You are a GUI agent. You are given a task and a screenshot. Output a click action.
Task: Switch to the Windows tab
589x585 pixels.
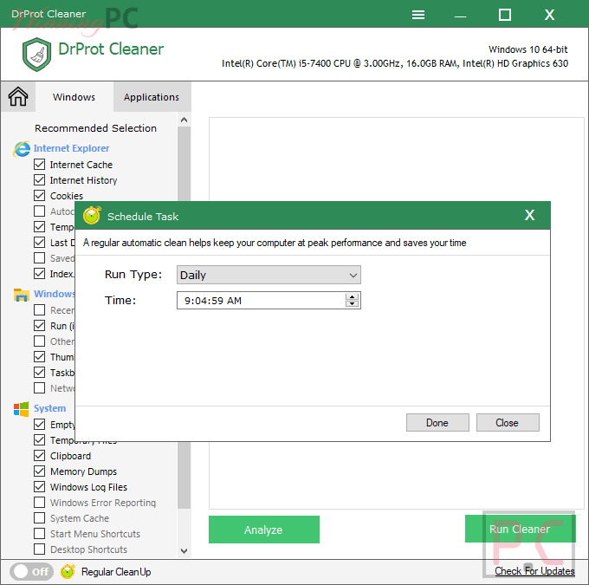pyautogui.click(x=74, y=97)
